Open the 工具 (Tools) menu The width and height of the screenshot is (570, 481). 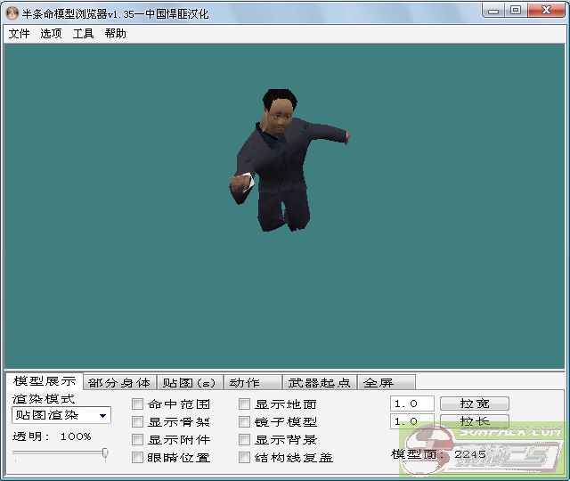pyautogui.click(x=83, y=34)
